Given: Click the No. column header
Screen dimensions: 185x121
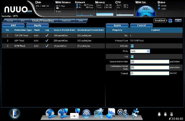Looking at the screenshot, I should click(x=8, y=30).
